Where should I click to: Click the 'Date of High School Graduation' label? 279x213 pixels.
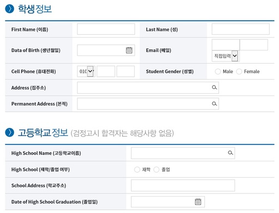(x=46, y=202)
